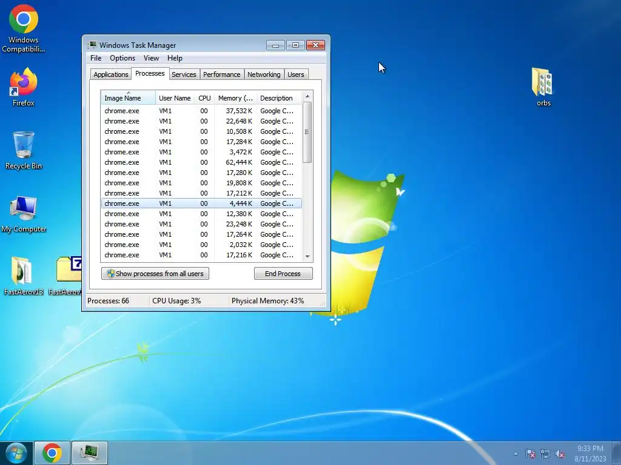Viewport: 621px width, 465px height.
Task: Switch to the Users tab
Action: [x=295, y=74]
